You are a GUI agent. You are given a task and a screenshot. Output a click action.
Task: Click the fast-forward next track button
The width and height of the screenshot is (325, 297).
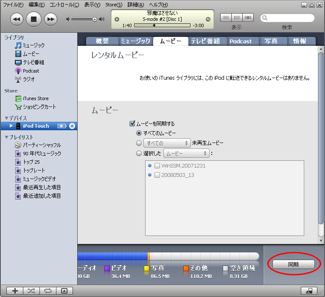[50, 19]
